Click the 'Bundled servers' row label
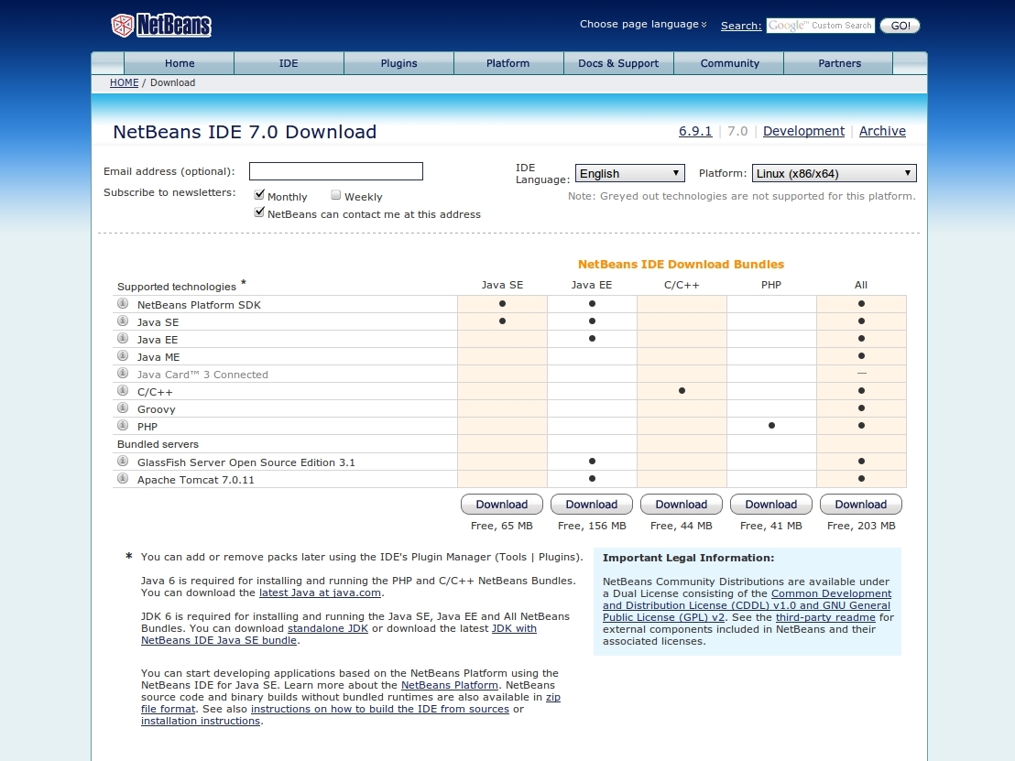This screenshot has width=1015, height=761. click(158, 444)
